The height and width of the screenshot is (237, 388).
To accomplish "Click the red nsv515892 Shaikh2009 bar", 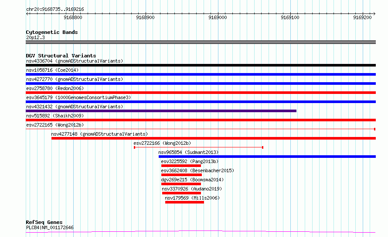I will click(x=201, y=120).
